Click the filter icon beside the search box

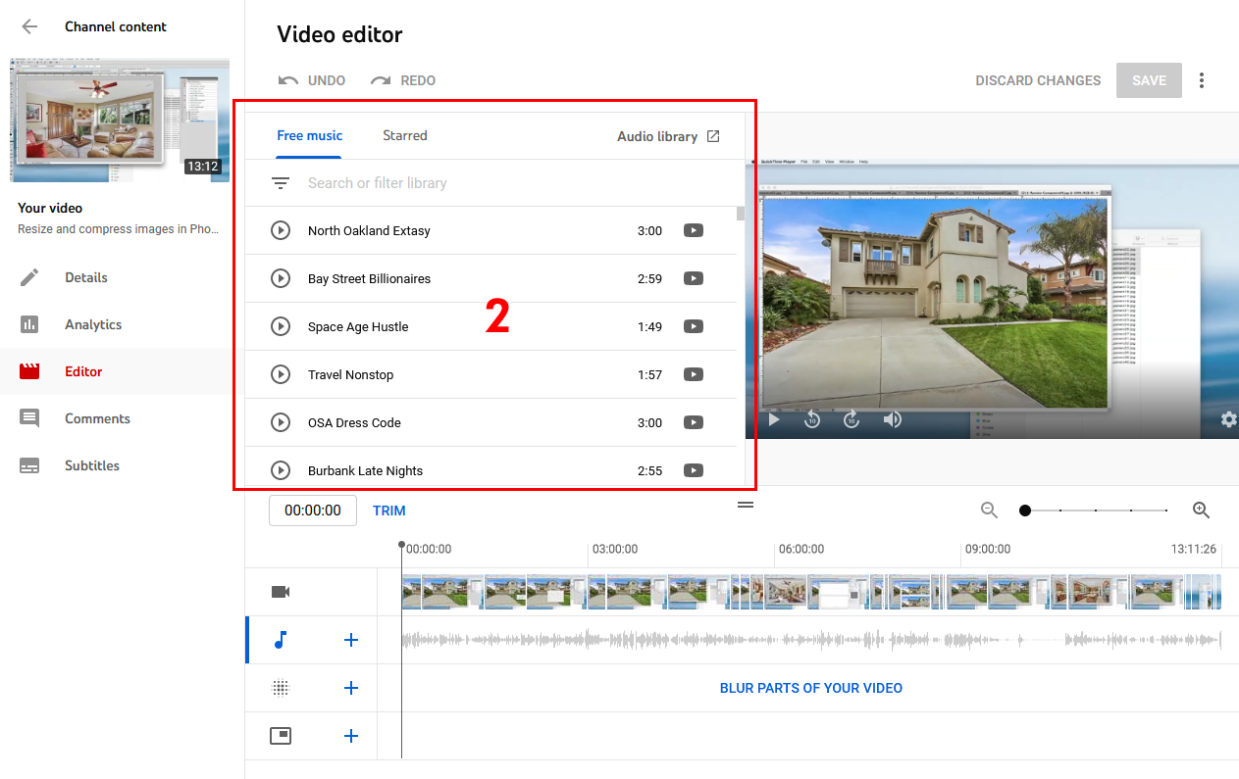[281, 183]
